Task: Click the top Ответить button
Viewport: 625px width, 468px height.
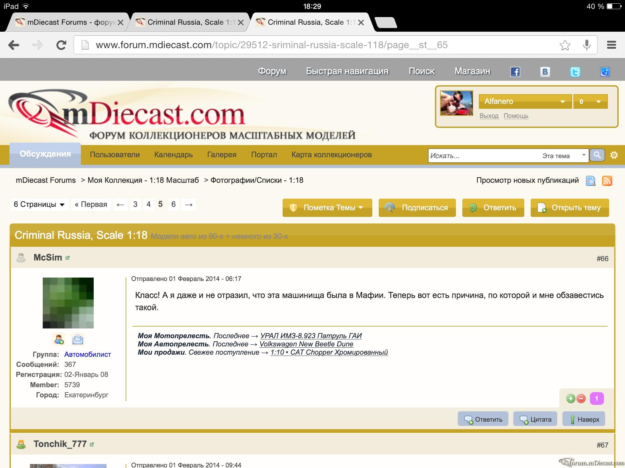Action: [x=493, y=208]
